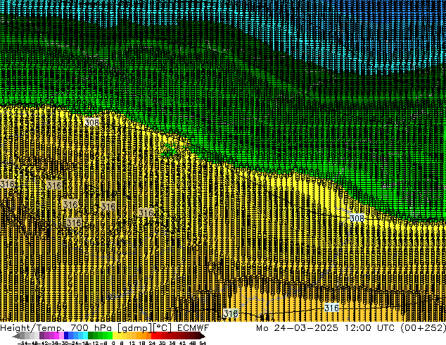Viewport: 446px width, 345px height.
Task: Click the bright red legend swatch
Action: 153,337
